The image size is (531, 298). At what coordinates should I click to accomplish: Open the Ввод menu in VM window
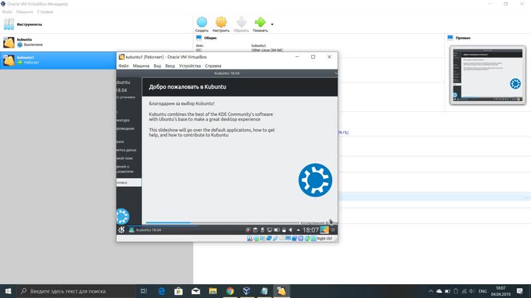pos(170,66)
